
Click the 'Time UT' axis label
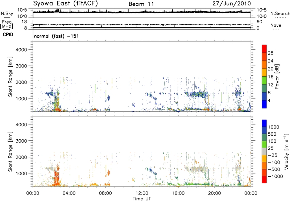point(142,199)
